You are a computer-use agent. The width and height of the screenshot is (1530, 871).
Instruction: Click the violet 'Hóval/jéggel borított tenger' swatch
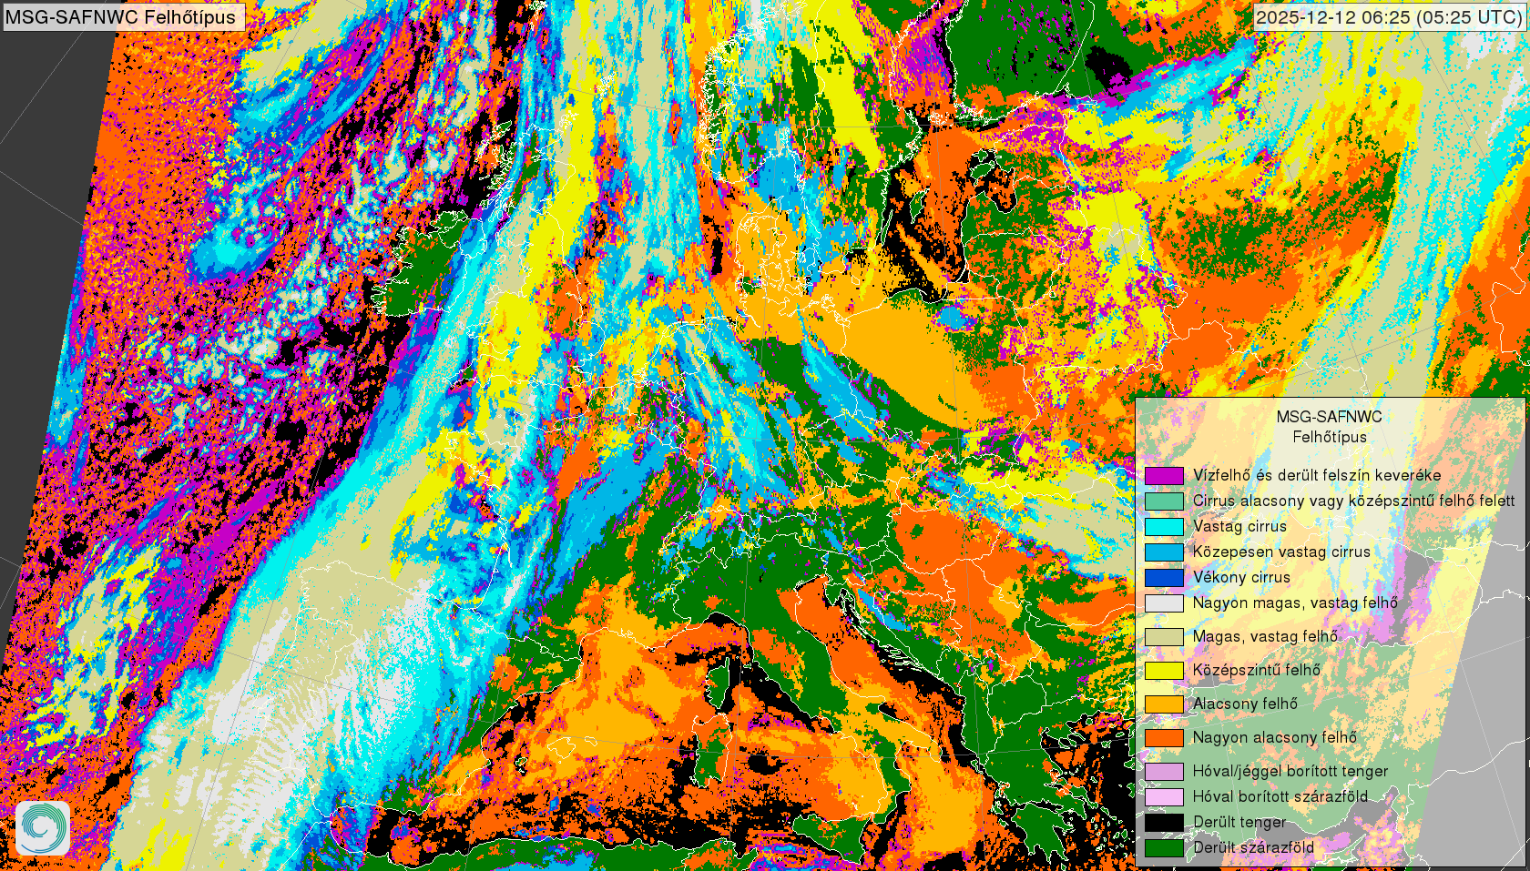pyautogui.click(x=1164, y=771)
